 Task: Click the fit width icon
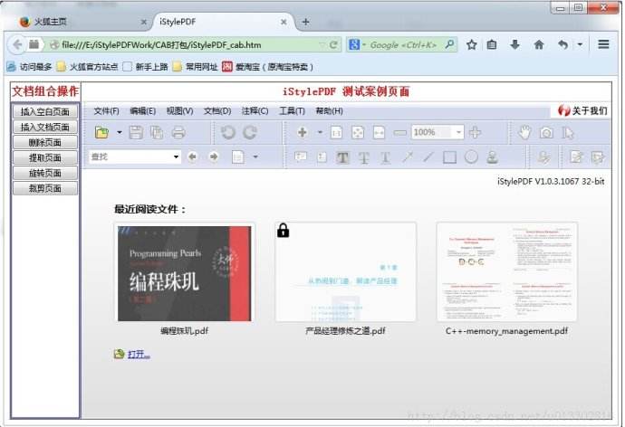click(379, 132)
